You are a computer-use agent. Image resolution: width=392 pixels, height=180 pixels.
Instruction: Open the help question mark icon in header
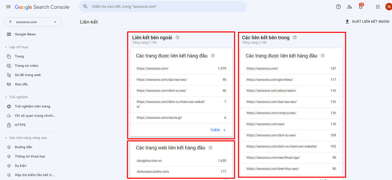click(338, 7)
